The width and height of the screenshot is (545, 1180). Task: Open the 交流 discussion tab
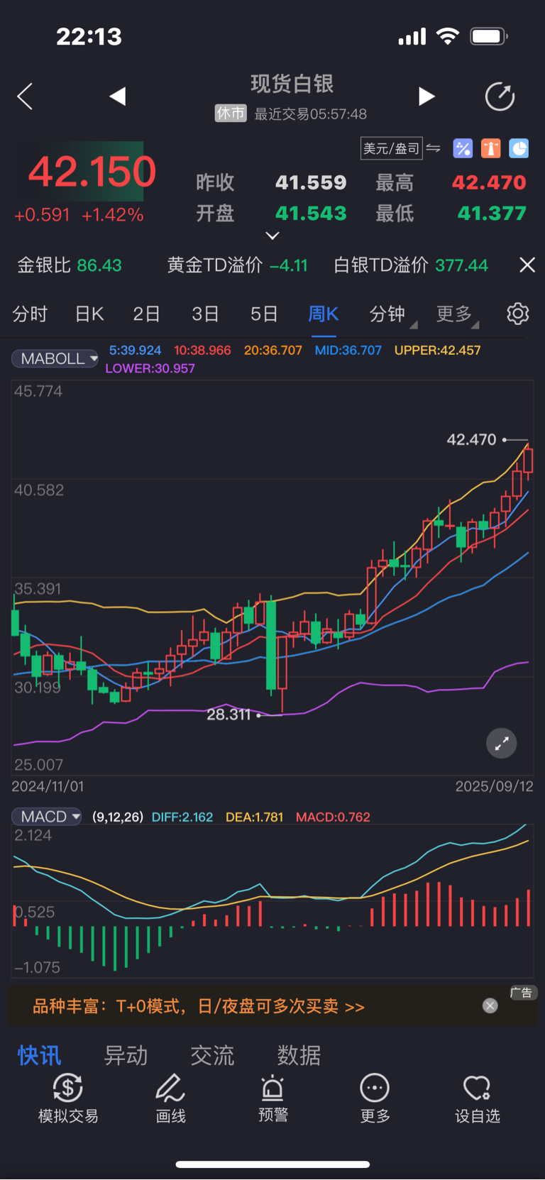click(x=213, y=1055)
